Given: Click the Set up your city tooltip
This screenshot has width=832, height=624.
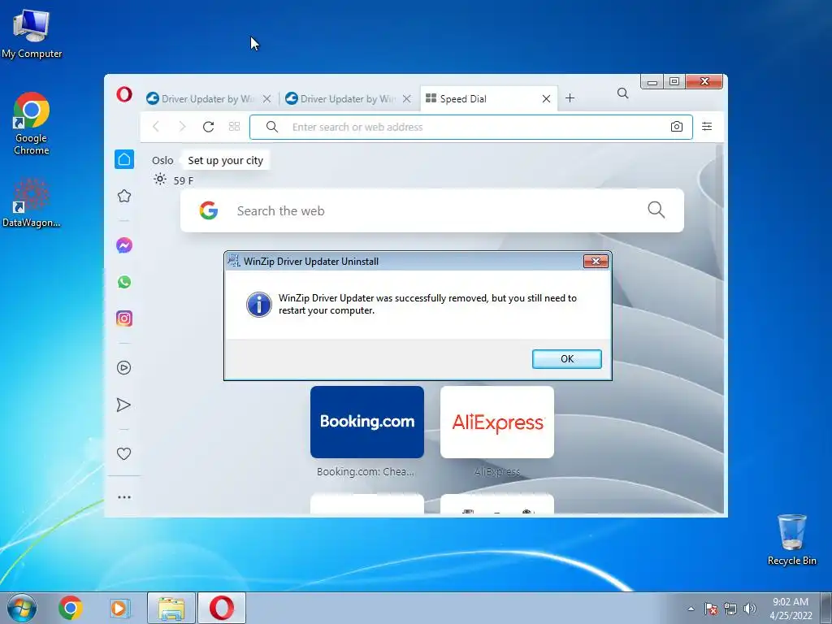Looking at the screenshot, I should 225,160.
